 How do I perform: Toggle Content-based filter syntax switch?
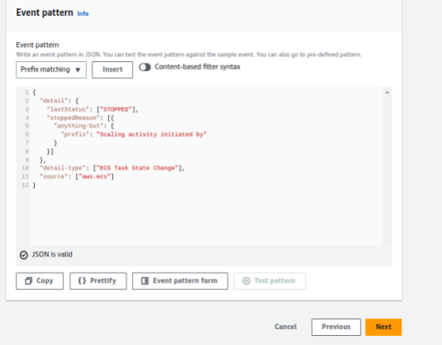pyautogui.click(x=145, y=67)
